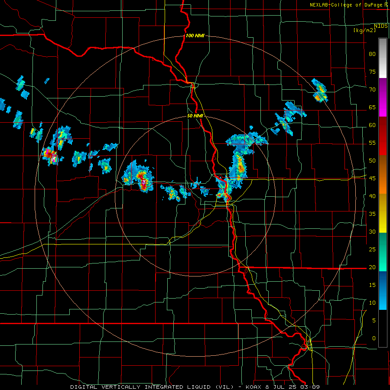Click the "NIDS" label above the color scale
Screen dimensions: 390x390
tap(381, 26)
